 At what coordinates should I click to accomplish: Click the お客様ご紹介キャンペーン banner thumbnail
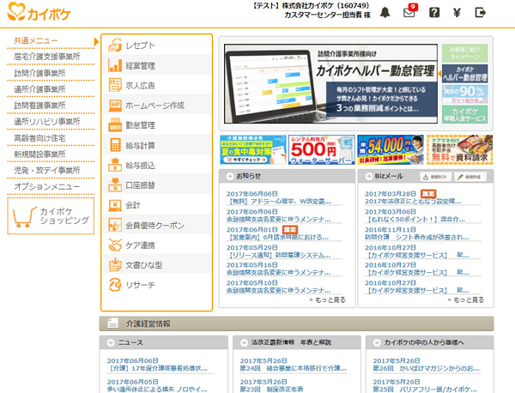coord(464,53)
